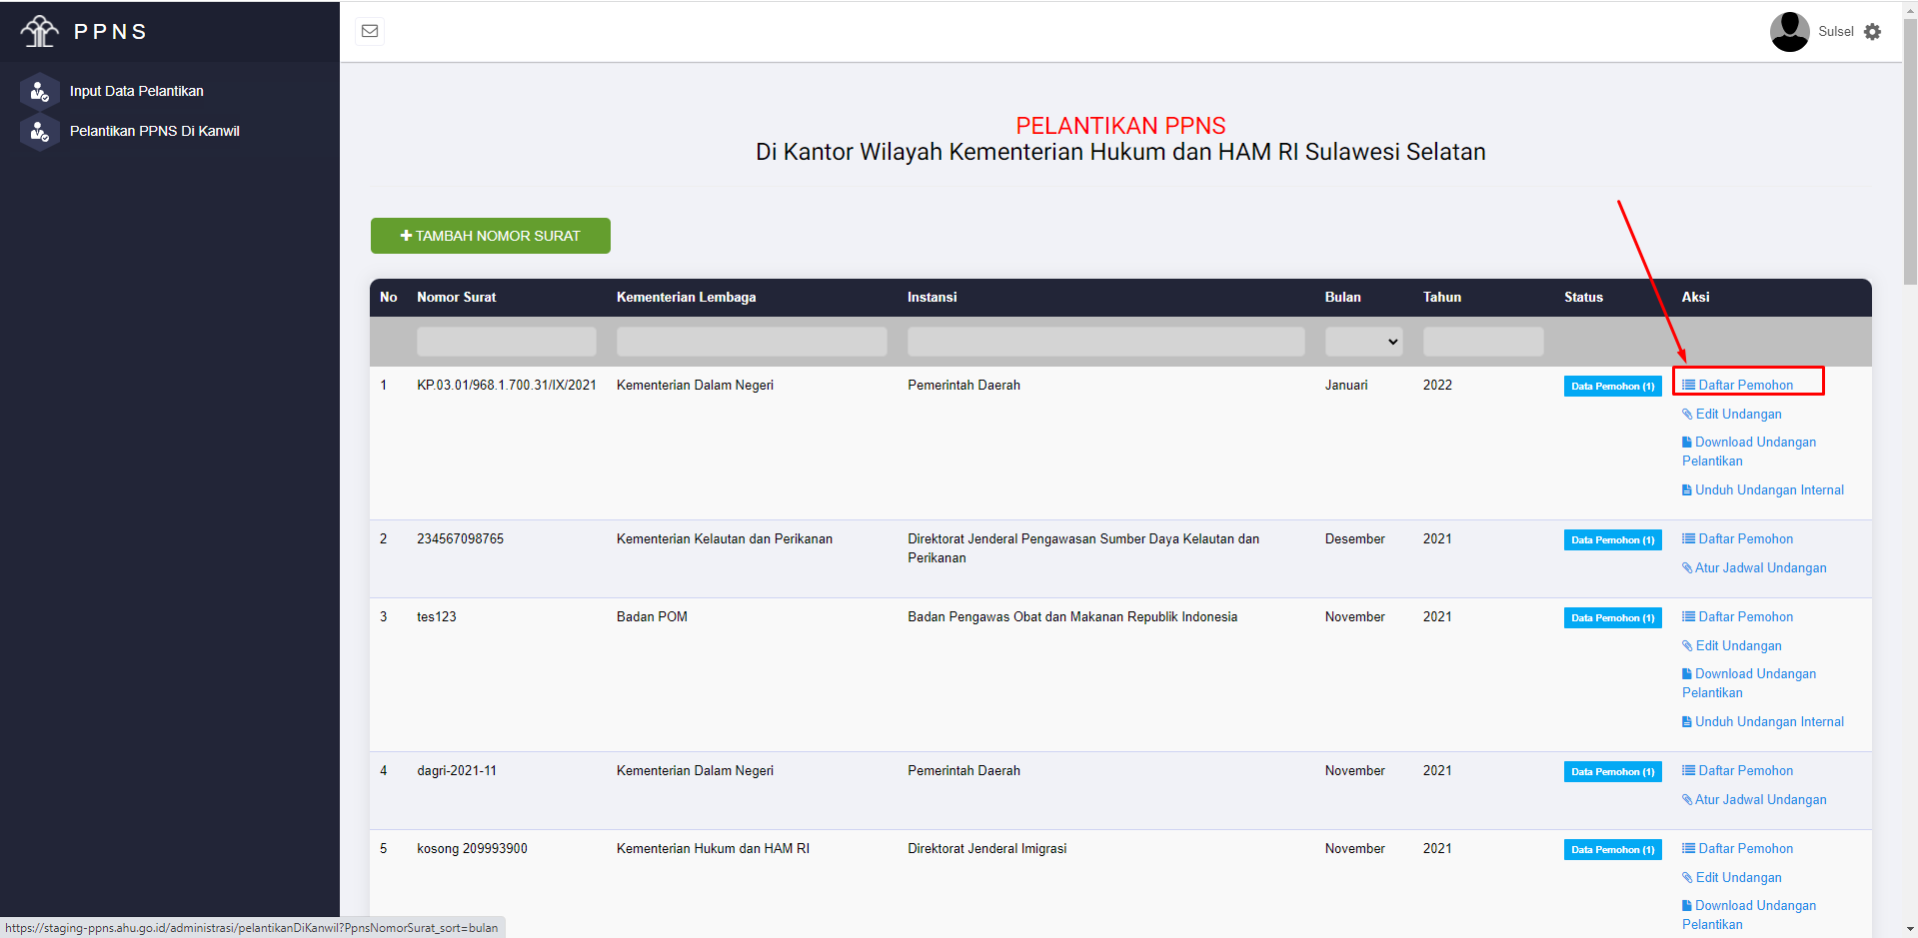
Task: Click Edit Undangan for kosong 209993900
Action: click(x=1731, y=877)
